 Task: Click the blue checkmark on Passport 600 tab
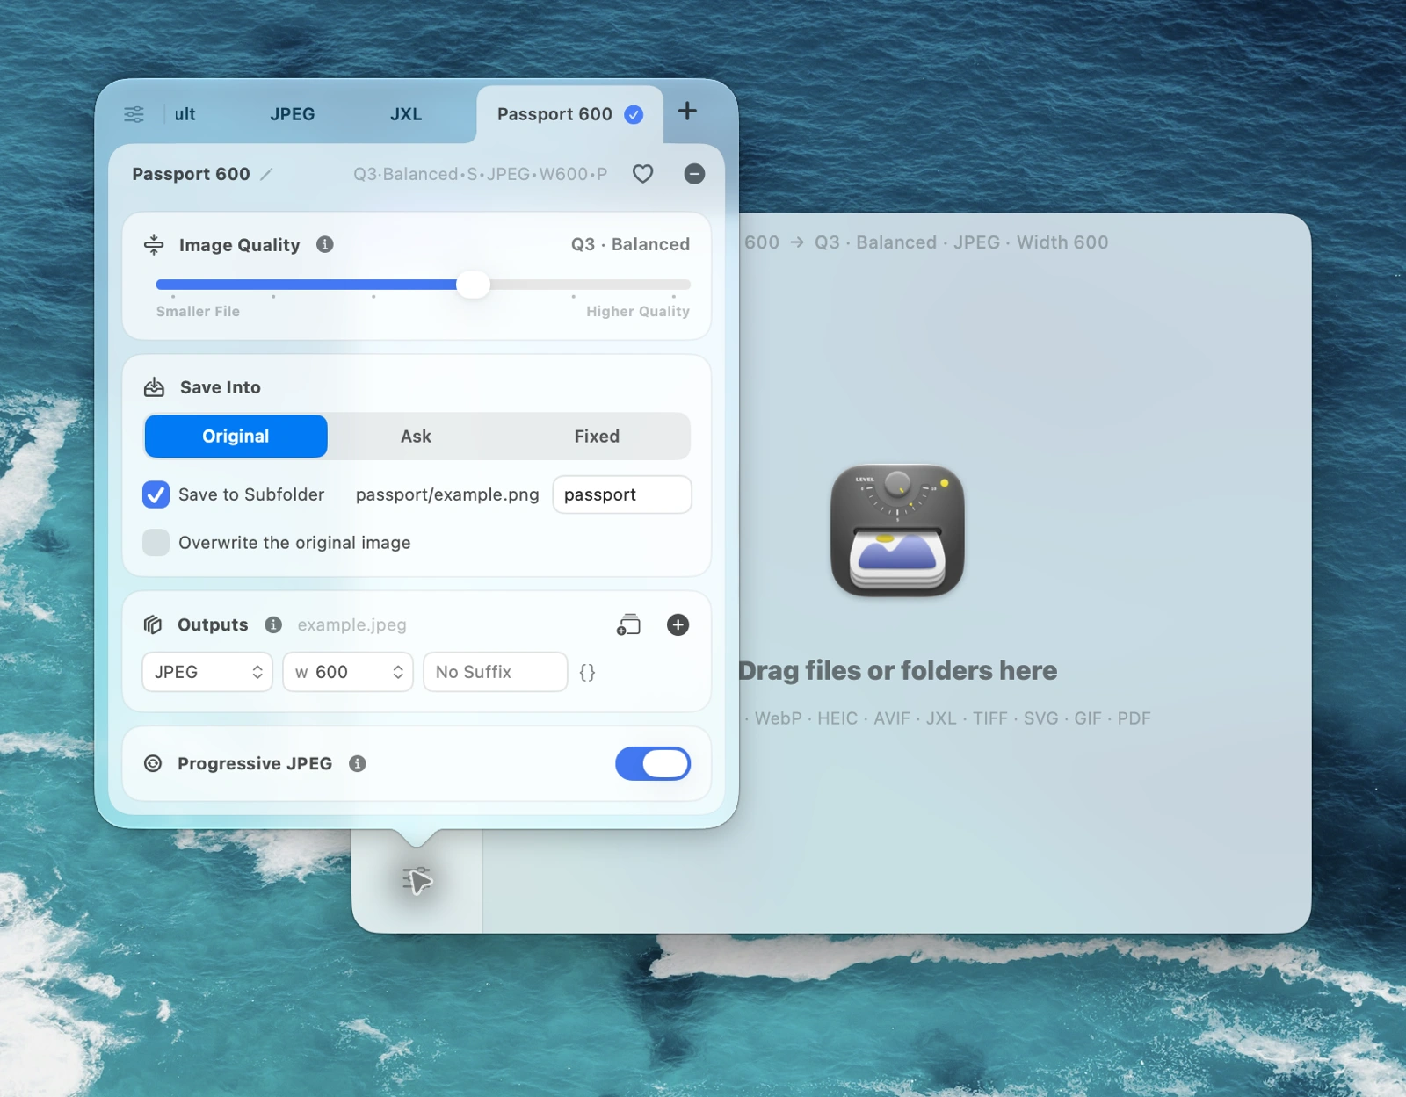(634, 114)
